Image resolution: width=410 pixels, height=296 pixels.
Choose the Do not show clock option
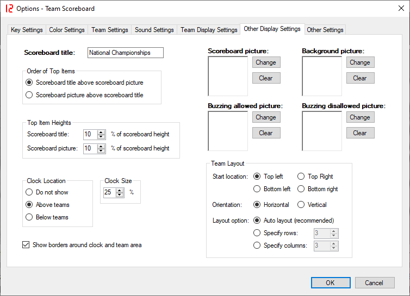coord(29,192)
